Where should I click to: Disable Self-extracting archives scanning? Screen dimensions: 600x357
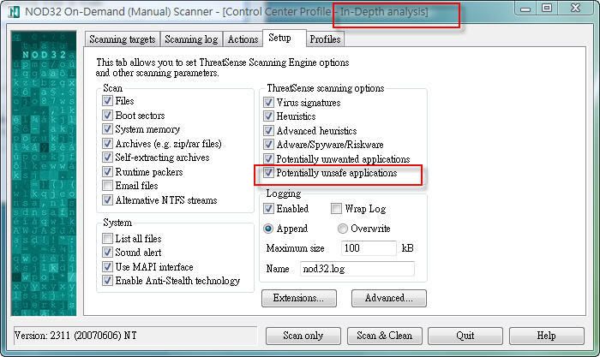coord(107,158)
